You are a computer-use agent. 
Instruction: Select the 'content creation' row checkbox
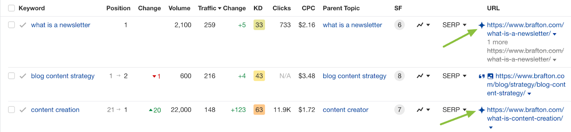pyautogui.click(x=11, y=110)
